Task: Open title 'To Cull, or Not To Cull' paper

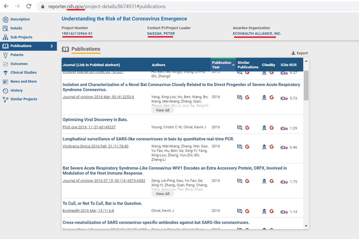Action: click(102, 203)
